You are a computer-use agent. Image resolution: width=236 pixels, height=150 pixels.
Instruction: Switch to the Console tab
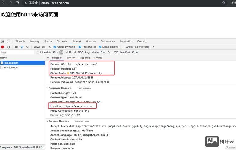pyautogui.click(x=21, y=41)
